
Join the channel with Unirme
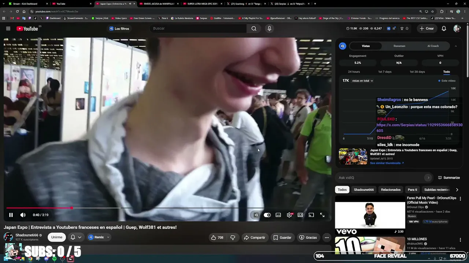tap(57, 237)
